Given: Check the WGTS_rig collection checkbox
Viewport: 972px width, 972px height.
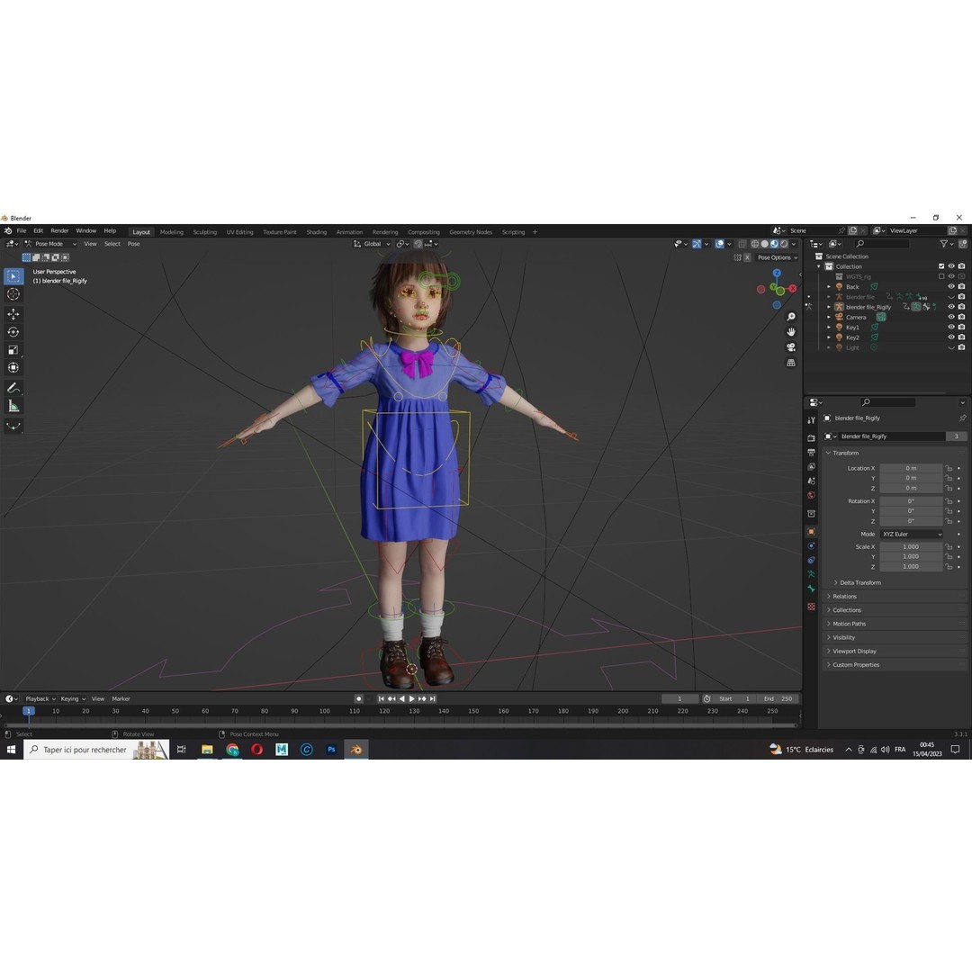Looking at the screenshot, I should click(x=941, y=276).
